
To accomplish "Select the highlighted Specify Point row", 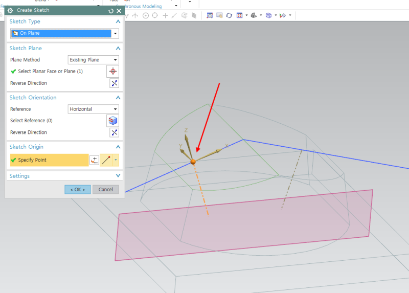I will coord(49,160).
